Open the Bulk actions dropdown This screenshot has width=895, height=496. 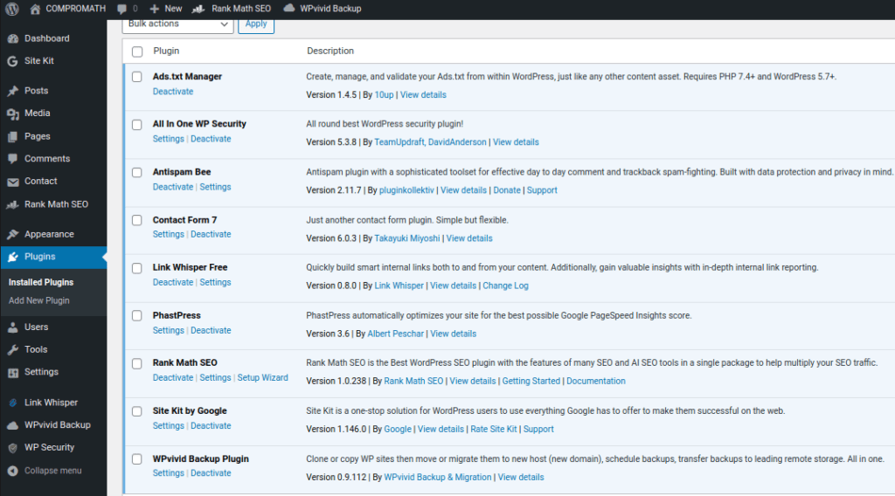[177, 24]
